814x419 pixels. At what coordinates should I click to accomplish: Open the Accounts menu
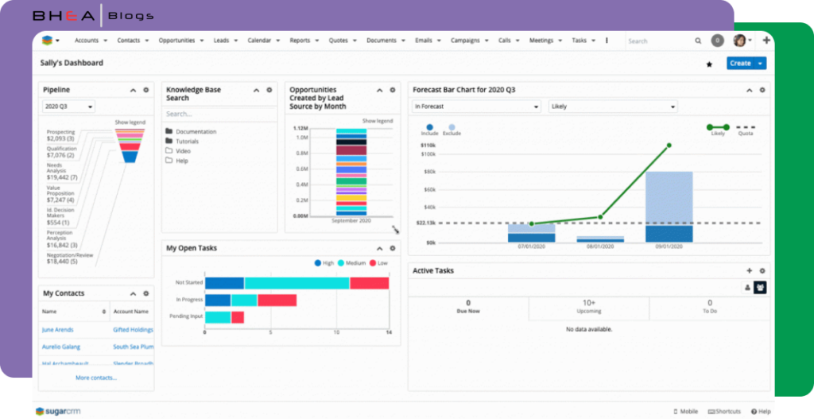coord(91,41)
